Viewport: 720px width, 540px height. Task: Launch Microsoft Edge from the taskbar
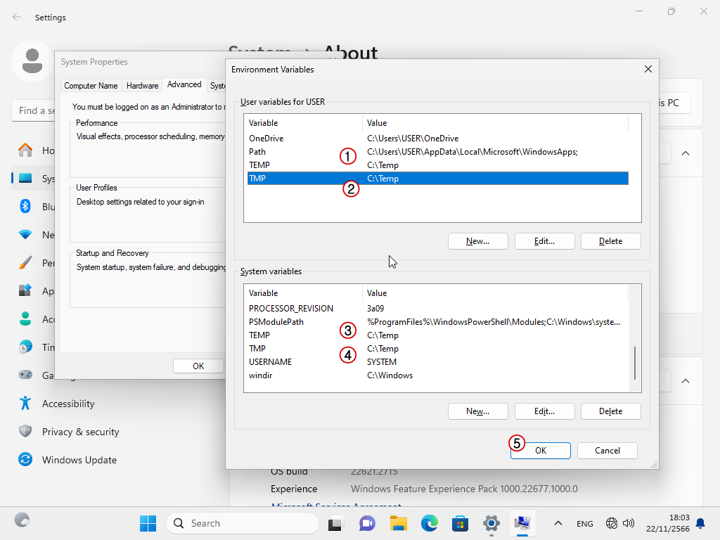(430, 523)
